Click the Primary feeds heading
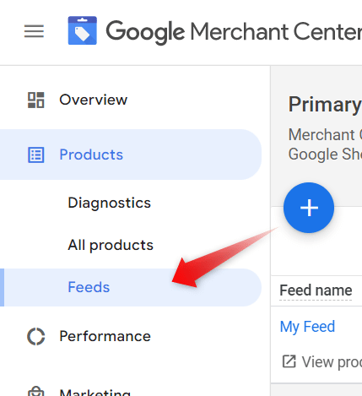Image resolution: width=362 pixels, height=396 pixels. pyautogui.click(x=325, y=105)
